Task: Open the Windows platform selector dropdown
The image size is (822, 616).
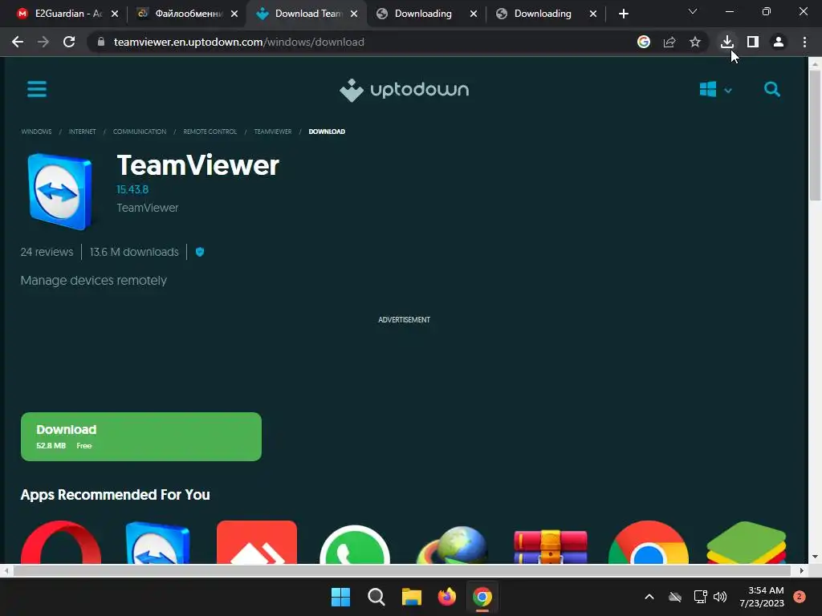Action: [715, 90]
